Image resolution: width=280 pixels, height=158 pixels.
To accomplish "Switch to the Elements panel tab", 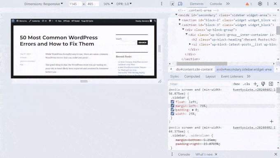I will 196,4.
